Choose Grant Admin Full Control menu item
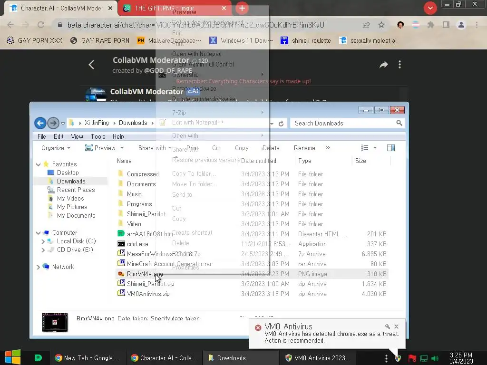 [x=203, y=65]
